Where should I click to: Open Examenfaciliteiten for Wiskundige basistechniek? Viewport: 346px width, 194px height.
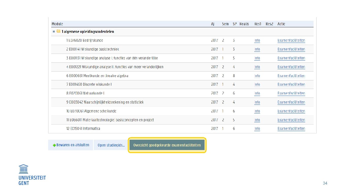[291, 49]
